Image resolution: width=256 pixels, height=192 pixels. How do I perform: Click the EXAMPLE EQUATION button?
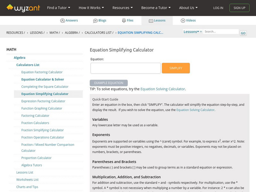coord(109,83)
